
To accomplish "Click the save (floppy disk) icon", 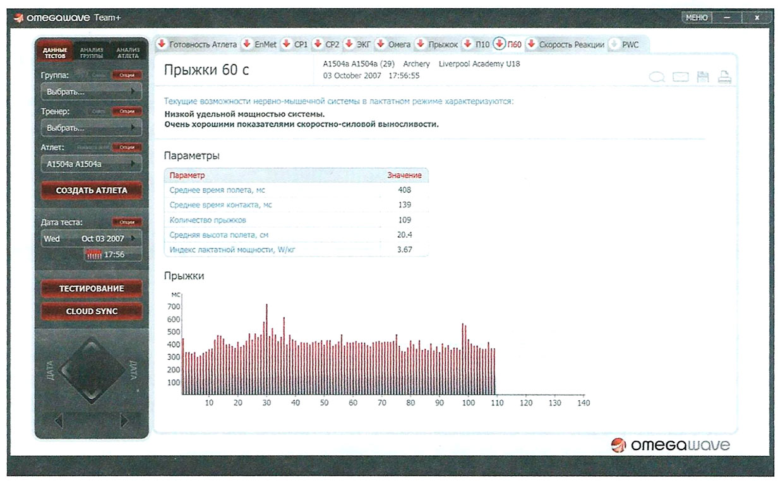I will (x=702, y=78).
